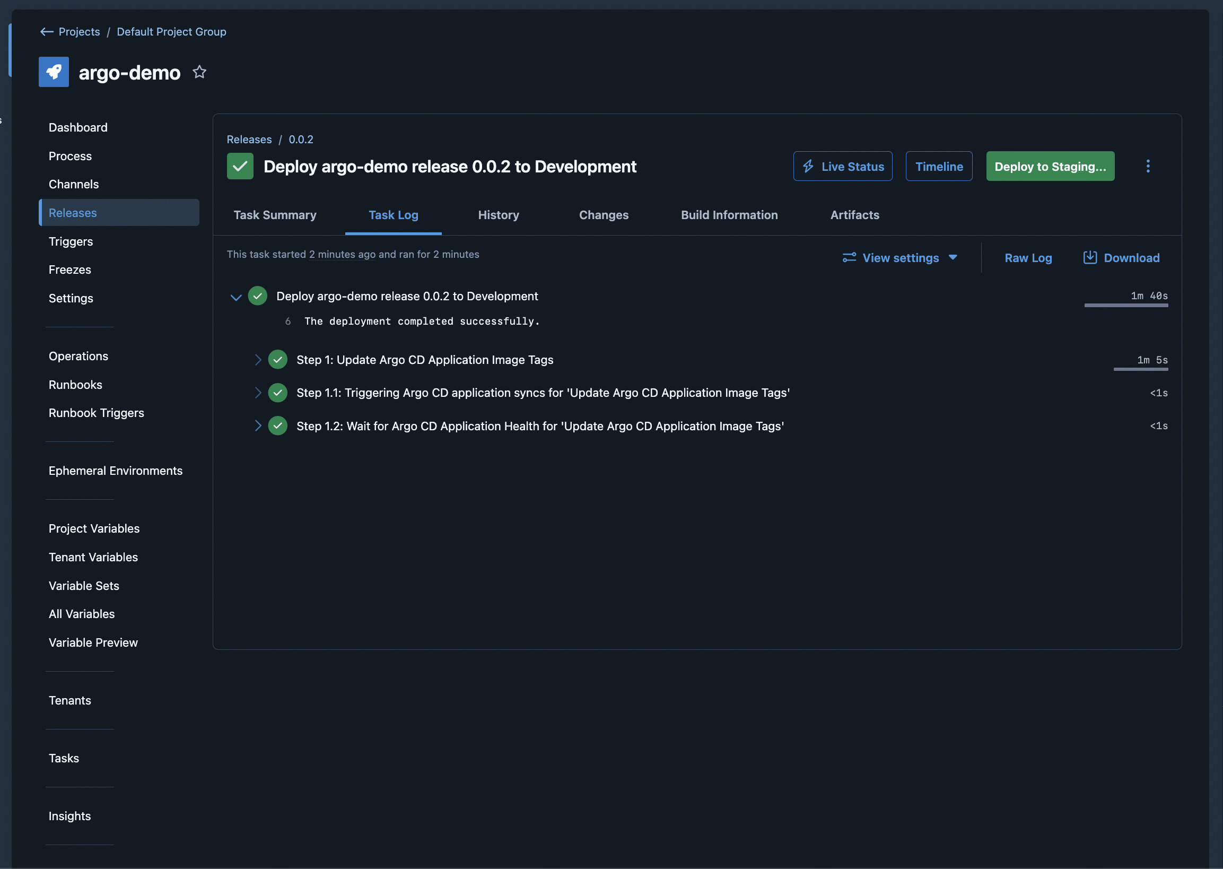Viewport: 1223px width, 869px height.
Task: Click the lightning bolt icon in Live Status
Action: (808, 167)
